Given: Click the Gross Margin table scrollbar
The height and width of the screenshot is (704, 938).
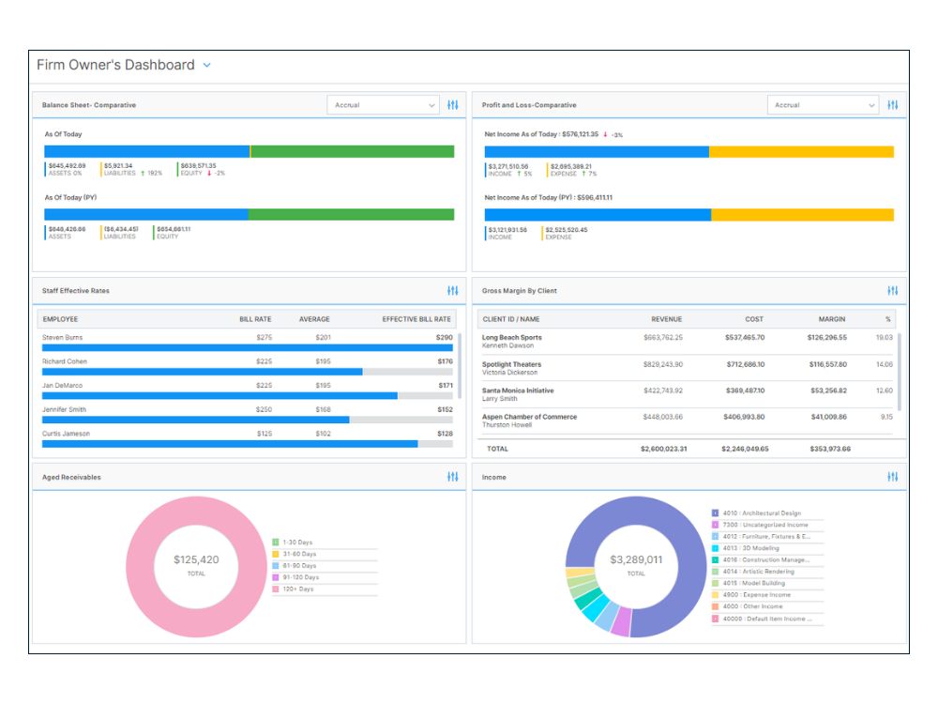Looking at the screenshot, I should pos(900,371).
